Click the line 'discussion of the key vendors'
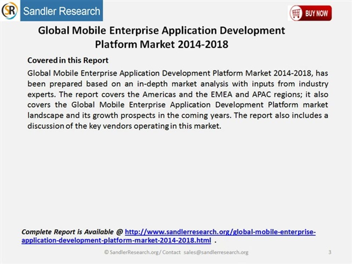352x264 pixels. pyautogui.click(x=124, y=126)
